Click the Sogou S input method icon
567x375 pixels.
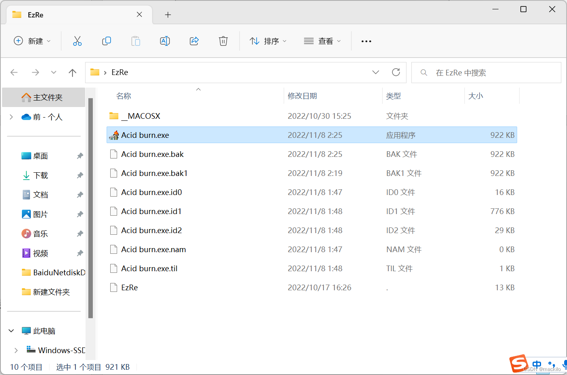click(x=519, y=363)
